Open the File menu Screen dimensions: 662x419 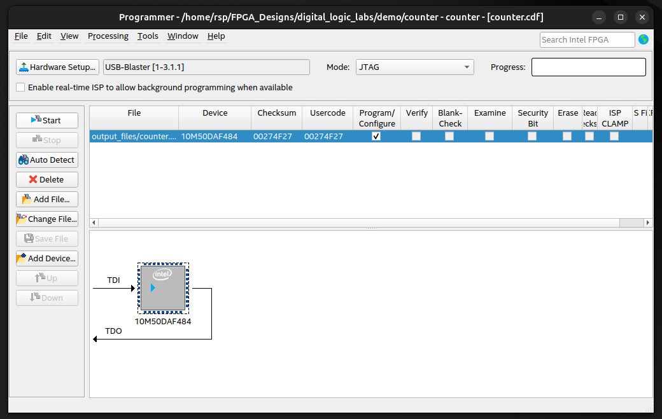click(x=21, y=36)
